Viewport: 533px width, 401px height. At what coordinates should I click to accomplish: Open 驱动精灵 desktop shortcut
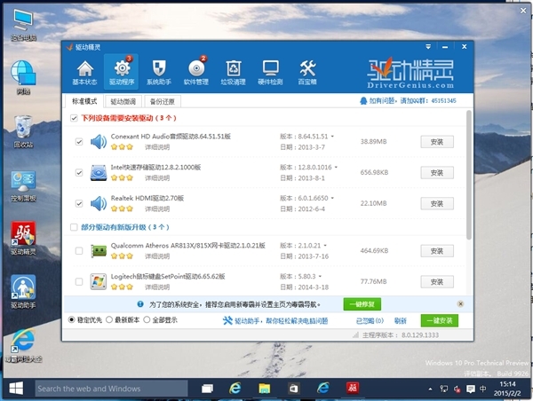pos(23,238)
